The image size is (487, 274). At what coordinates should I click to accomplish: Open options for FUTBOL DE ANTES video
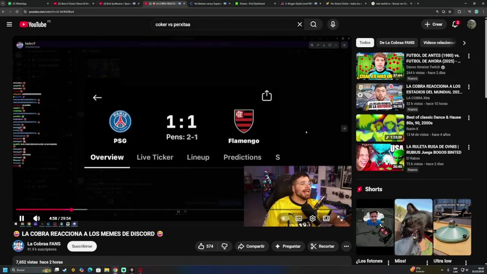[x=469, y=56]
